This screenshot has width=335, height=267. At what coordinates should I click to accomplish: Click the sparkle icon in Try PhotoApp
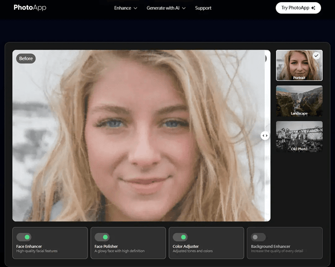[313, 8]
